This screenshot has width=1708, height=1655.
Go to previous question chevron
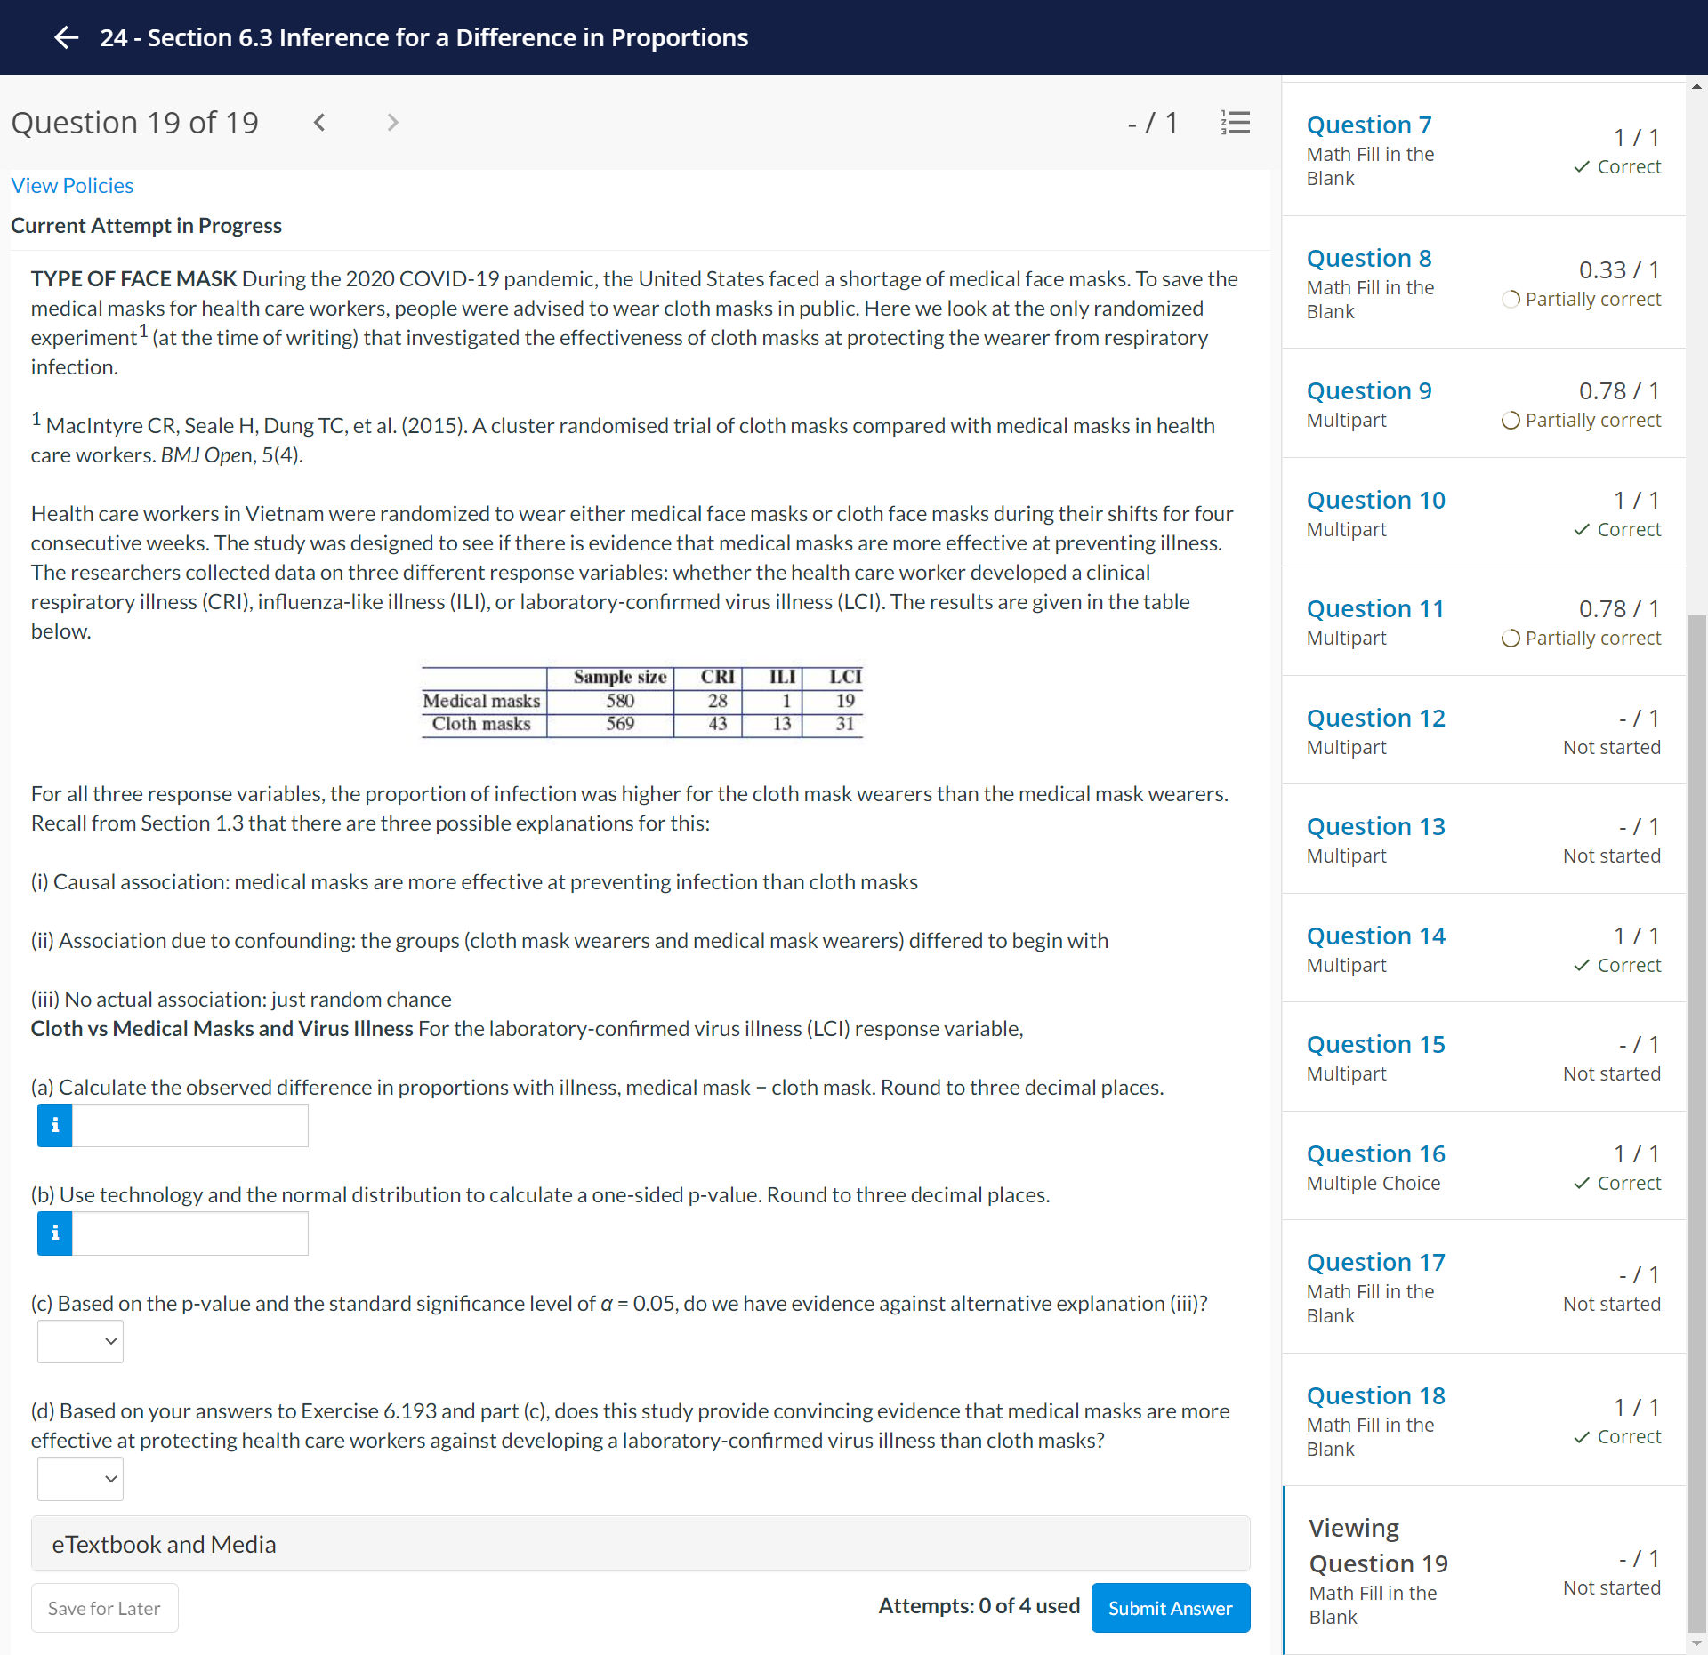click(x=319, y=123)
